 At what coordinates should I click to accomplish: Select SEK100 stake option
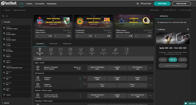(173, 60)
